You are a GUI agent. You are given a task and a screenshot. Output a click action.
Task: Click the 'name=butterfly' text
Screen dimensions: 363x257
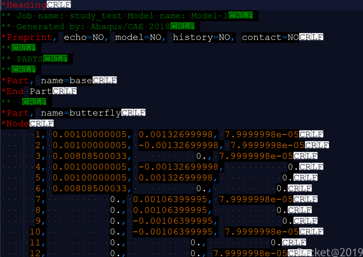[81, 113]
